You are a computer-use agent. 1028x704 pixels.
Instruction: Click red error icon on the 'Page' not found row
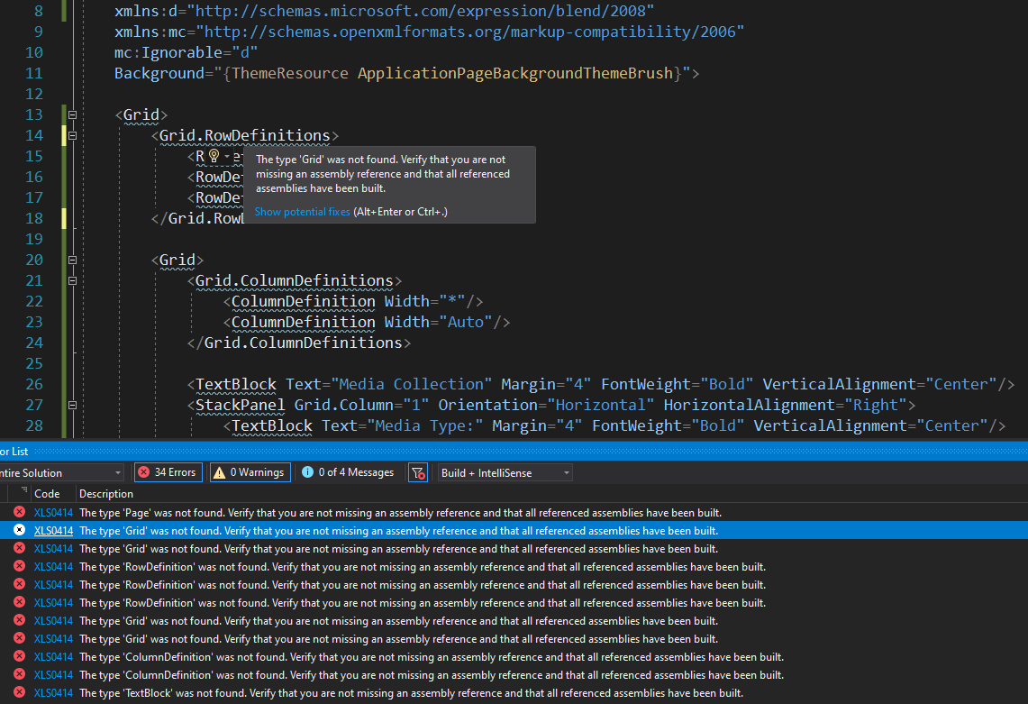20,512
